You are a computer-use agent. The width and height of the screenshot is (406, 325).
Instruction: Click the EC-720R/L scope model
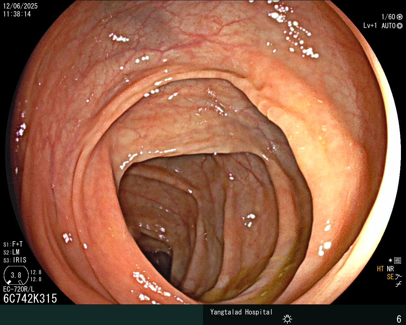(19, 289)
